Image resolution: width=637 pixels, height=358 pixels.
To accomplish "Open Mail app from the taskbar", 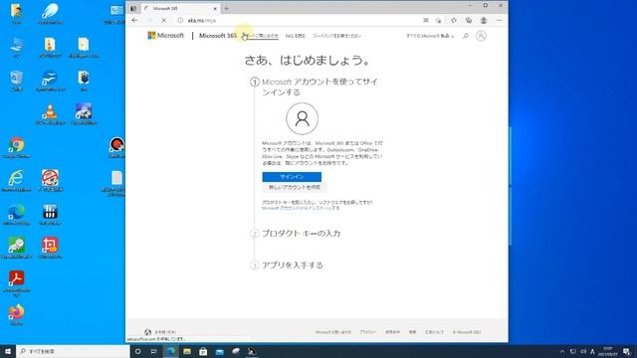I will 219,351.
